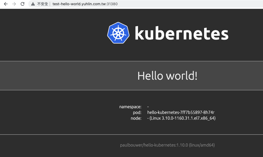Image resolution: width=263 pixels, height=157 pixels.
Task: Click the Kubernetes helm wheel logo
Action: [x=118, y=33]
